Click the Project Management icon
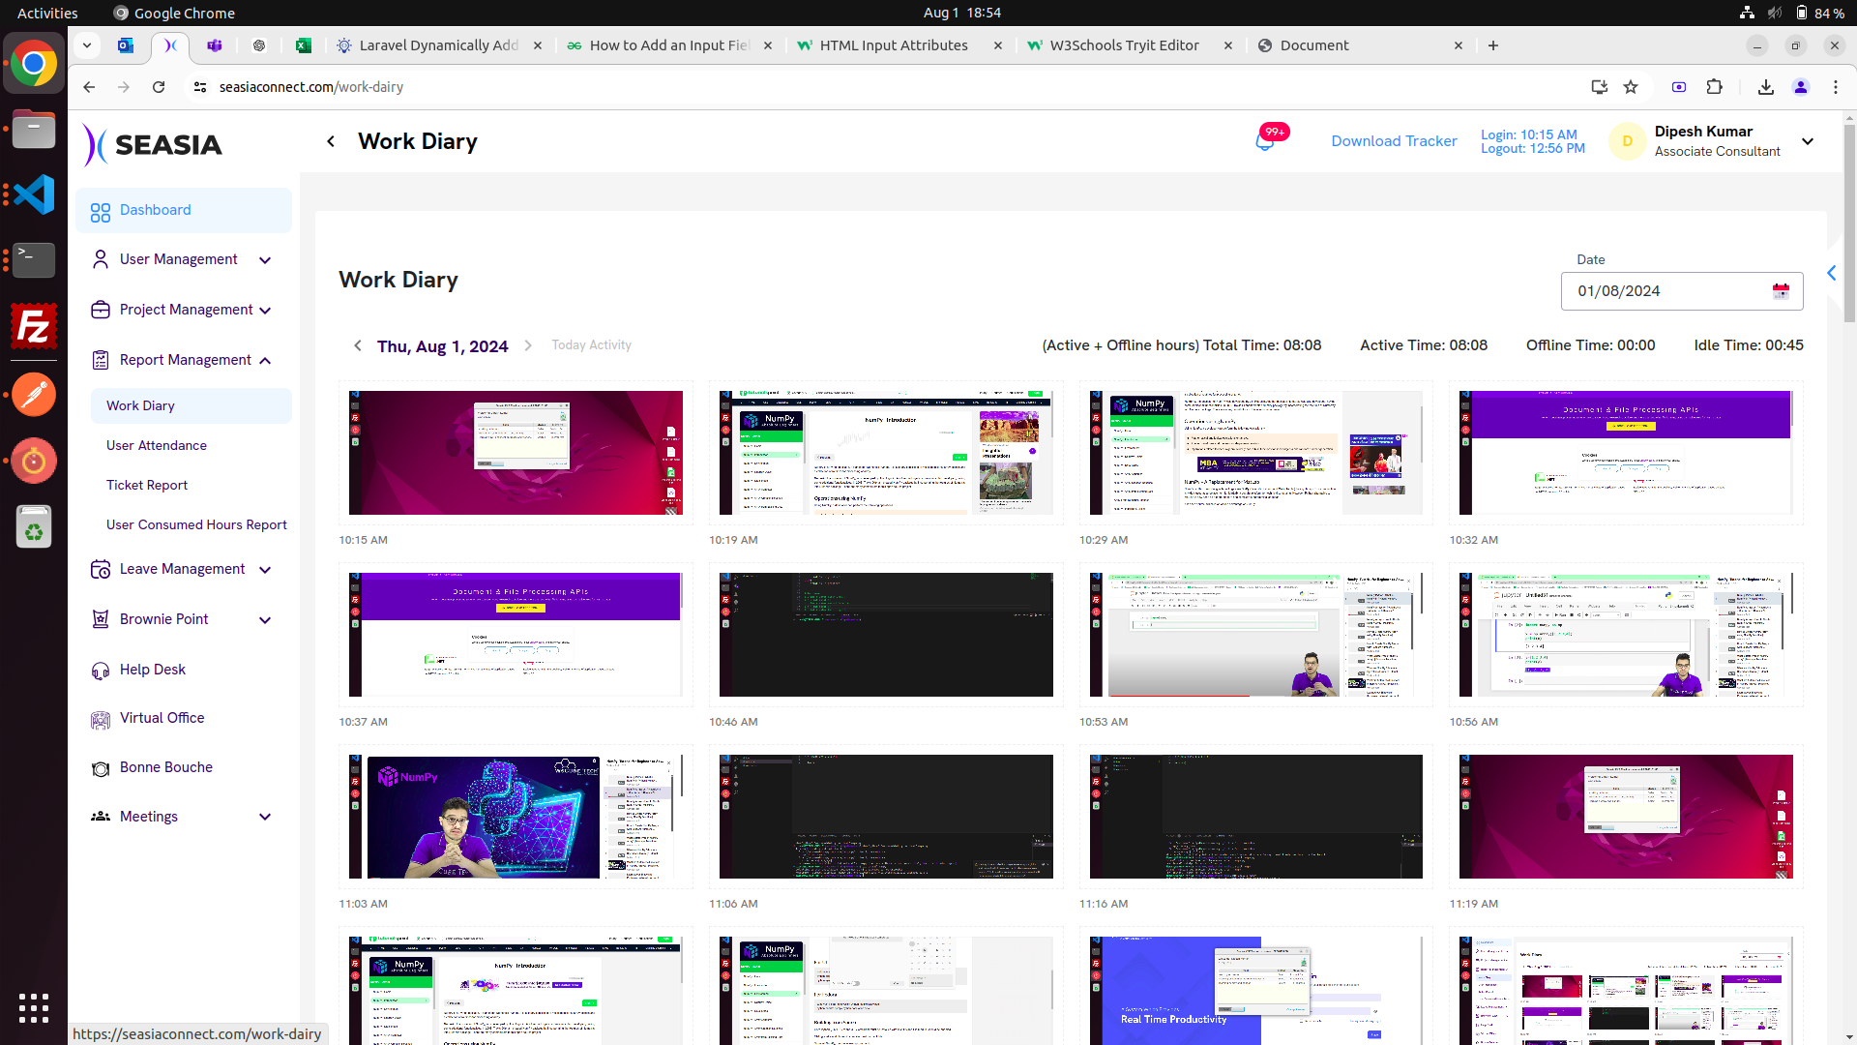 click(x=100, y=310)
